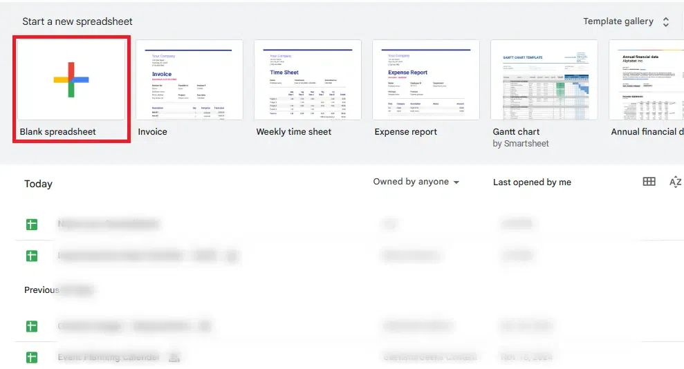
Task: Click the Sheets icon of first Previous file
Action: pyautogui.click(x=31, y=326)
